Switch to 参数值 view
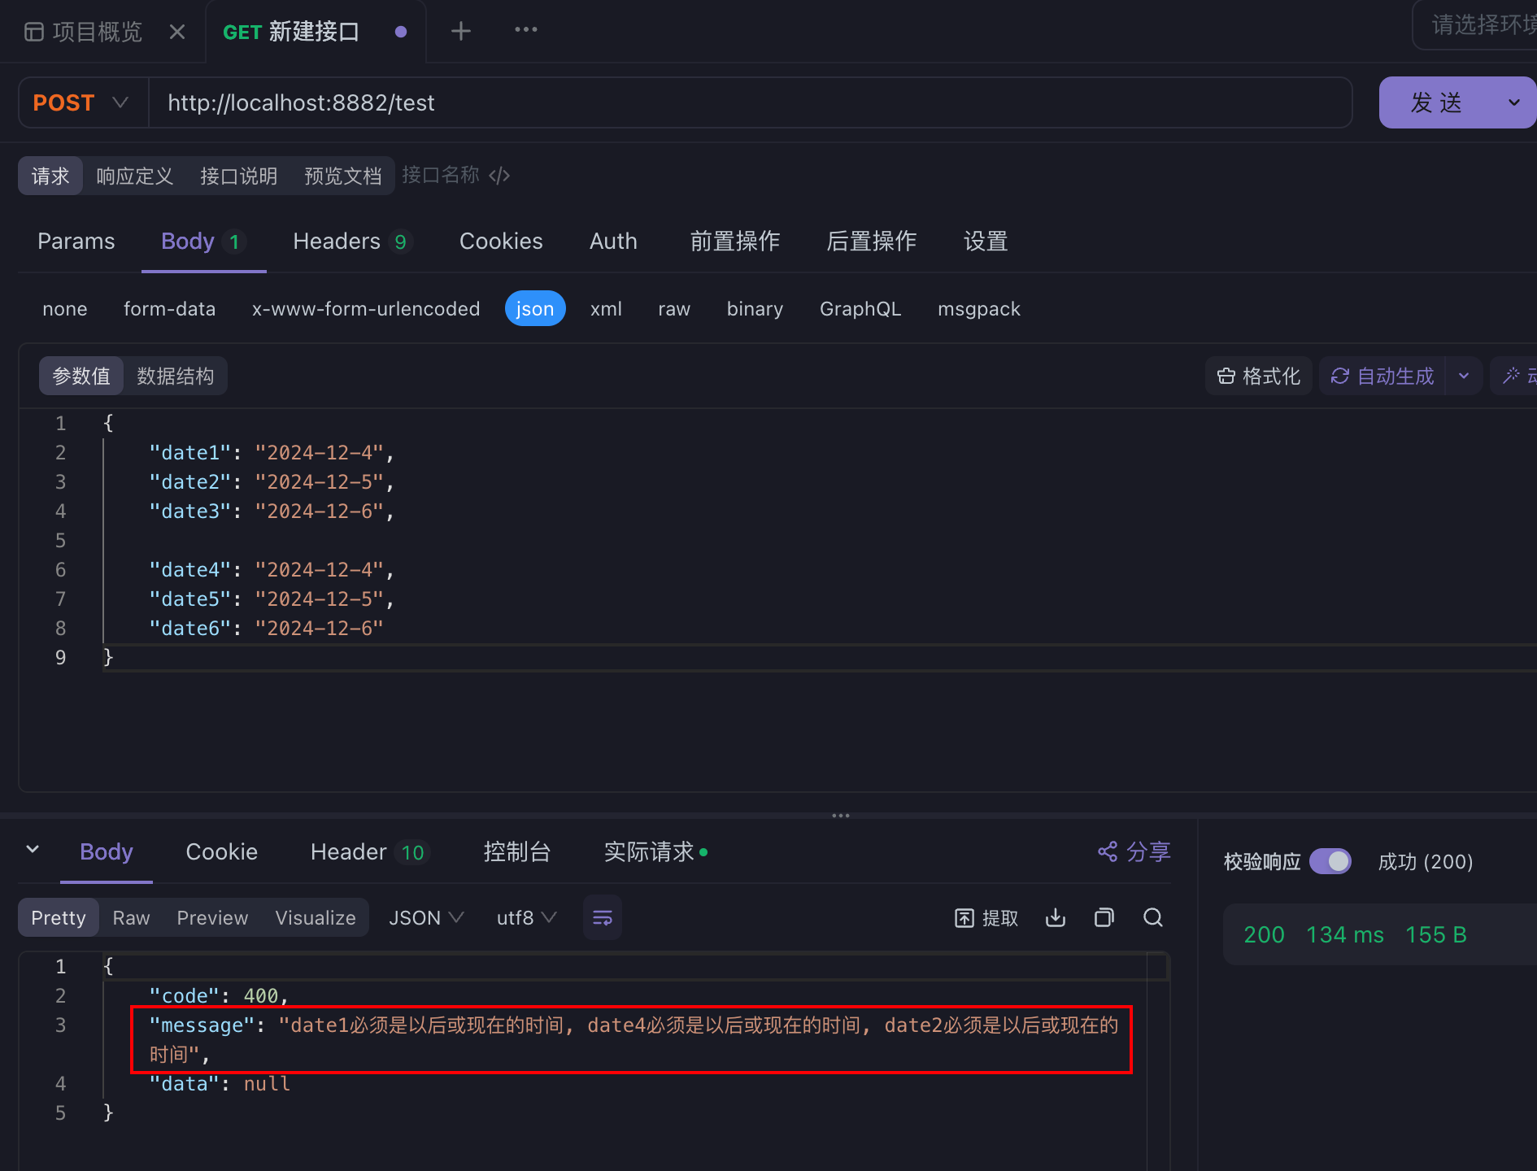Viewport: 1537px width, 1171px height. [x=81, y=376]
